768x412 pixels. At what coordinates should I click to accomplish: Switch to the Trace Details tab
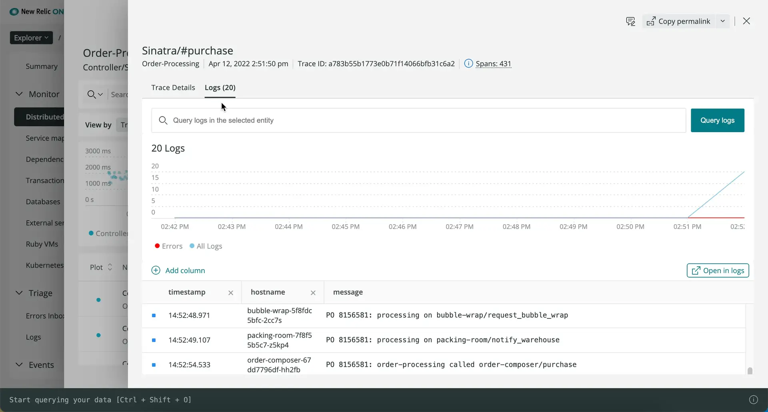coord(173,88)
